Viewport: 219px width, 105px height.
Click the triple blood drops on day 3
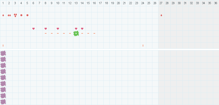[15, 15]
